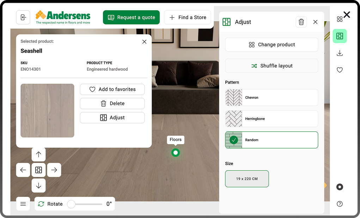Click the Find a Store button
Image resolution: width=360 pixels, height=218 pixels.
pos(187,17)
